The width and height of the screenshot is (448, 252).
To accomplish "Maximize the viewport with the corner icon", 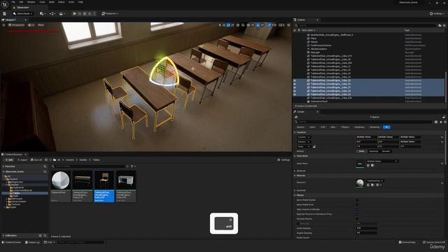I will [x=288, y=25].
